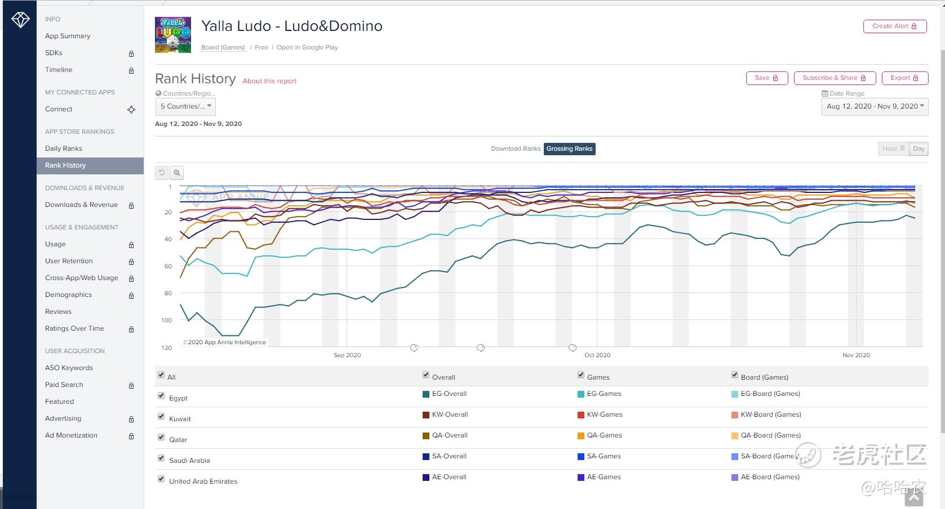Toggle the Saudi Arabia checkbox
Viewport: 945px width, 509px height.
pos(162,458)
